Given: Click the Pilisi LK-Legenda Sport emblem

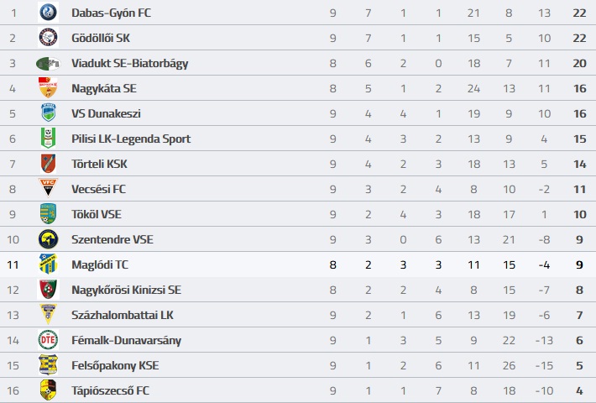Looking at the screenshot, I should (49, 138).
